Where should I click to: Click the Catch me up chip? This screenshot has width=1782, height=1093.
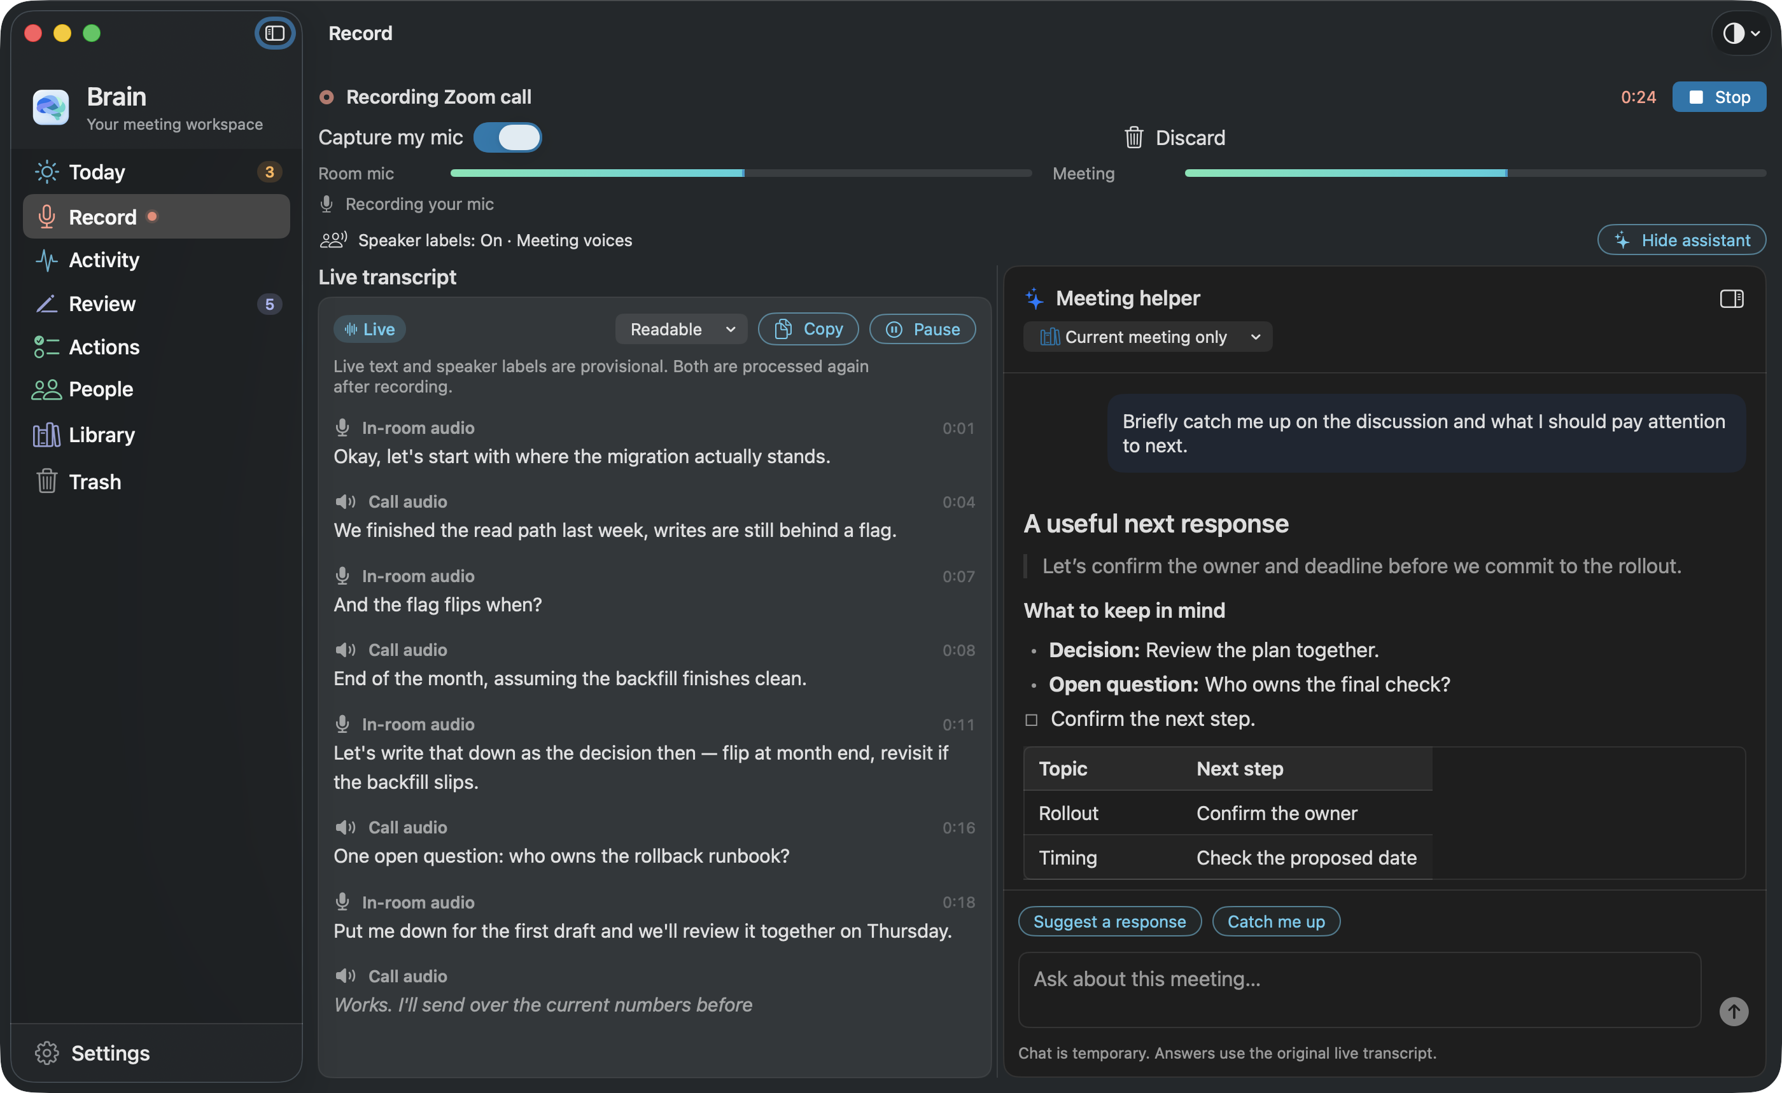point(1276,921)
